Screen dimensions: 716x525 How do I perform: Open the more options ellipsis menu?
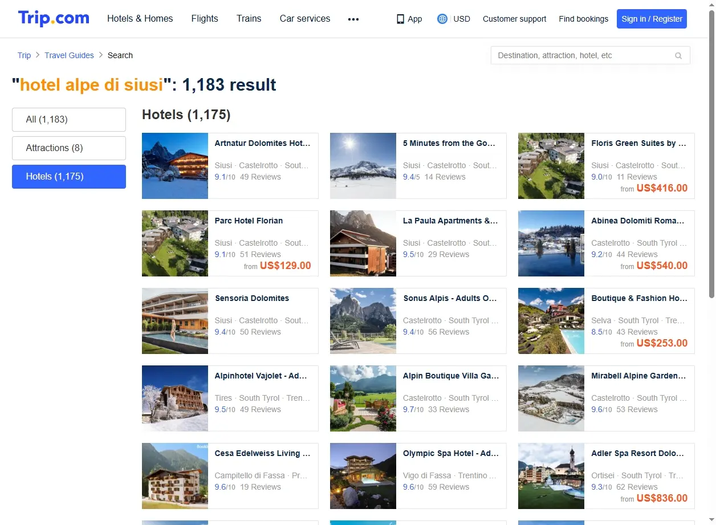[353, 19]
